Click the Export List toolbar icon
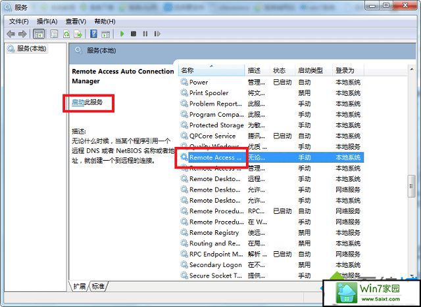 coord(78,34)
